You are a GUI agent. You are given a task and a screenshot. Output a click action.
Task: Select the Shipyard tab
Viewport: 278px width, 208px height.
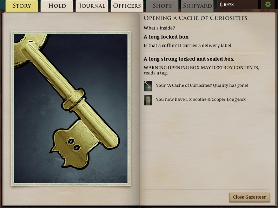point(197,6)
